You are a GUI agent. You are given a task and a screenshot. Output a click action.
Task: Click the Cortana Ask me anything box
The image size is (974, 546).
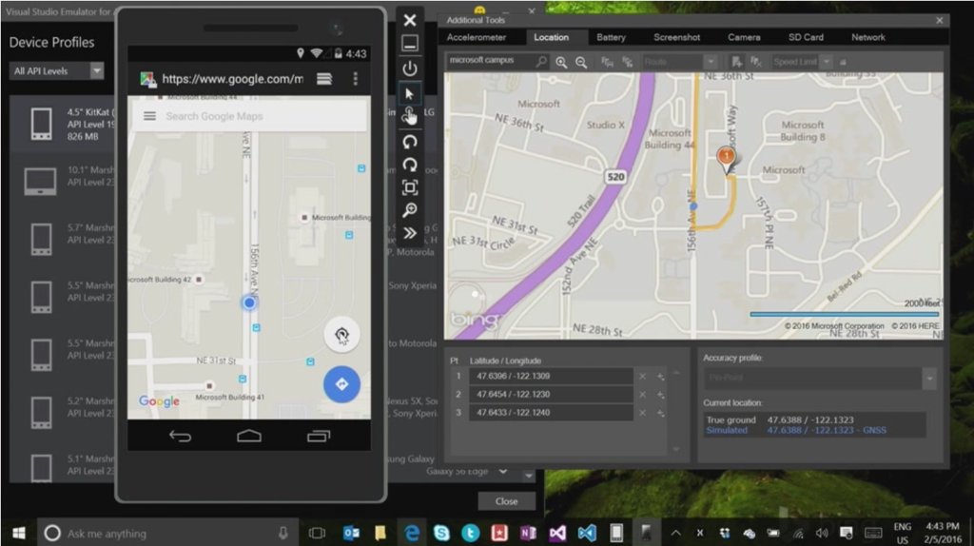tap(166, 533)
